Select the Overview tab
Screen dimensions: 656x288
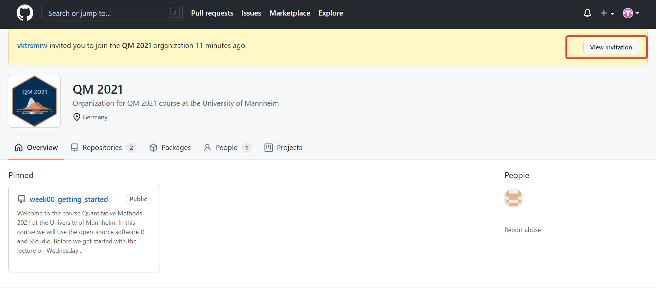tap(36, 148)
